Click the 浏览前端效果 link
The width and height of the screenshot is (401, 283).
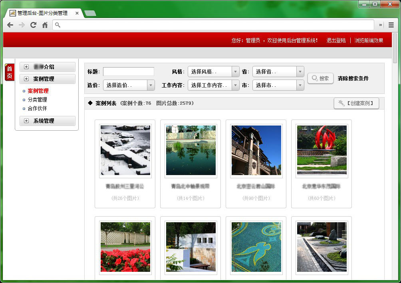tap(369, 40)
